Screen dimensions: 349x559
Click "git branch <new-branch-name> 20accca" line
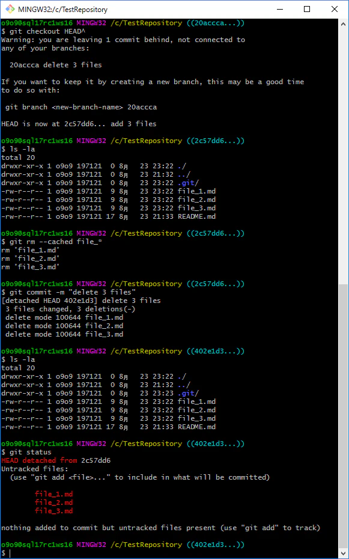click(x=81, y=107)
